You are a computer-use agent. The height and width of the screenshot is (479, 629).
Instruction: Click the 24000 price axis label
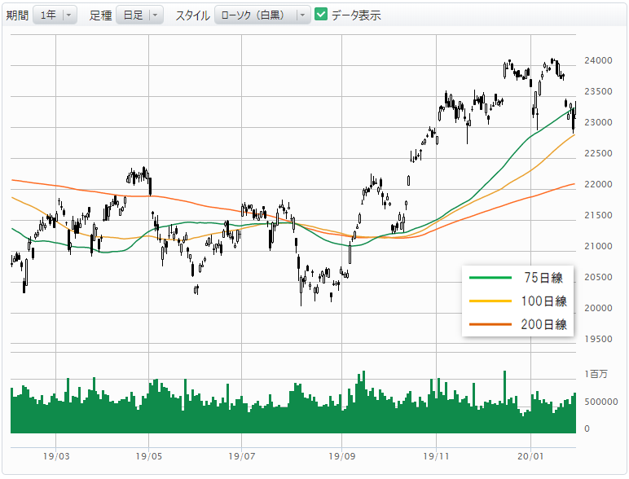point(598,60)
